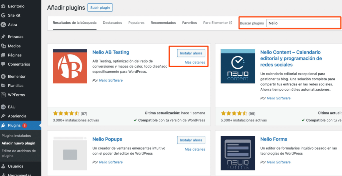Open Más detalles for Nelio Popups
The image size is (342, 176).
click(195, 149)
